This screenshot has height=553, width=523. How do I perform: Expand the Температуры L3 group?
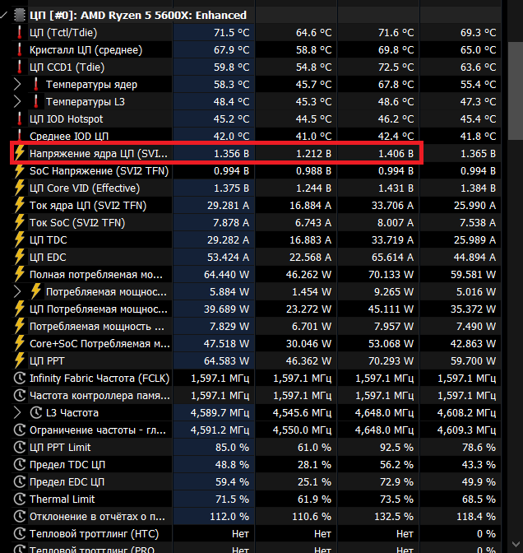17,101
